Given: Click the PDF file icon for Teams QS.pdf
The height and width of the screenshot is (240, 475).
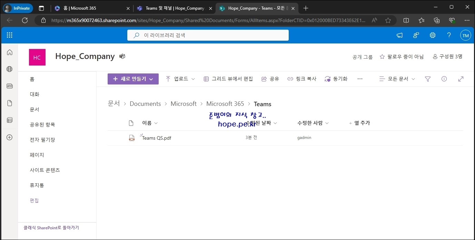Looking at the screenshot, I should (131, 138).
